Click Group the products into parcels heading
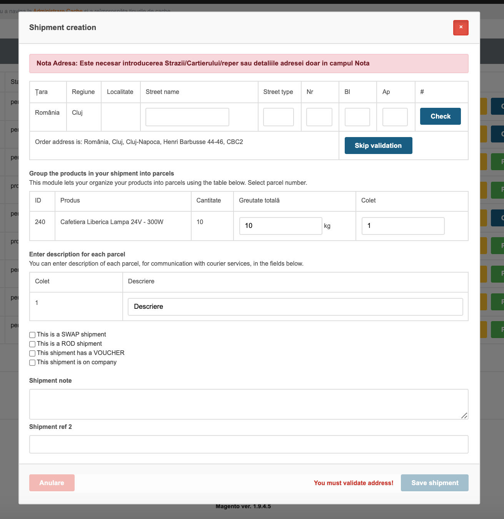504x519 pixels. pos(102,174)
